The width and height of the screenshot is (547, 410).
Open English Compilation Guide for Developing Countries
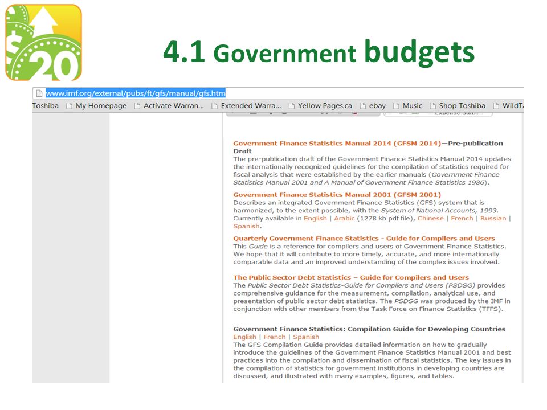[x=244, y=337]
